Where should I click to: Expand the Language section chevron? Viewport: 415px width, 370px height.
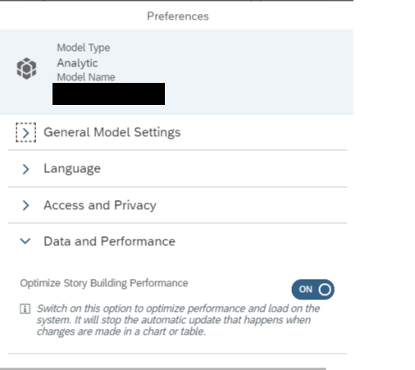(25, 169)
